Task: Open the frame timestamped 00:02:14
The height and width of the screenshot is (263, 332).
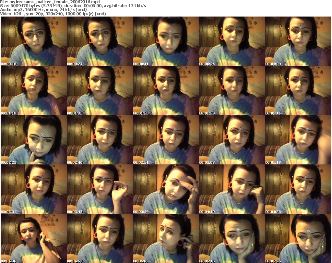Action: point(298,90)
